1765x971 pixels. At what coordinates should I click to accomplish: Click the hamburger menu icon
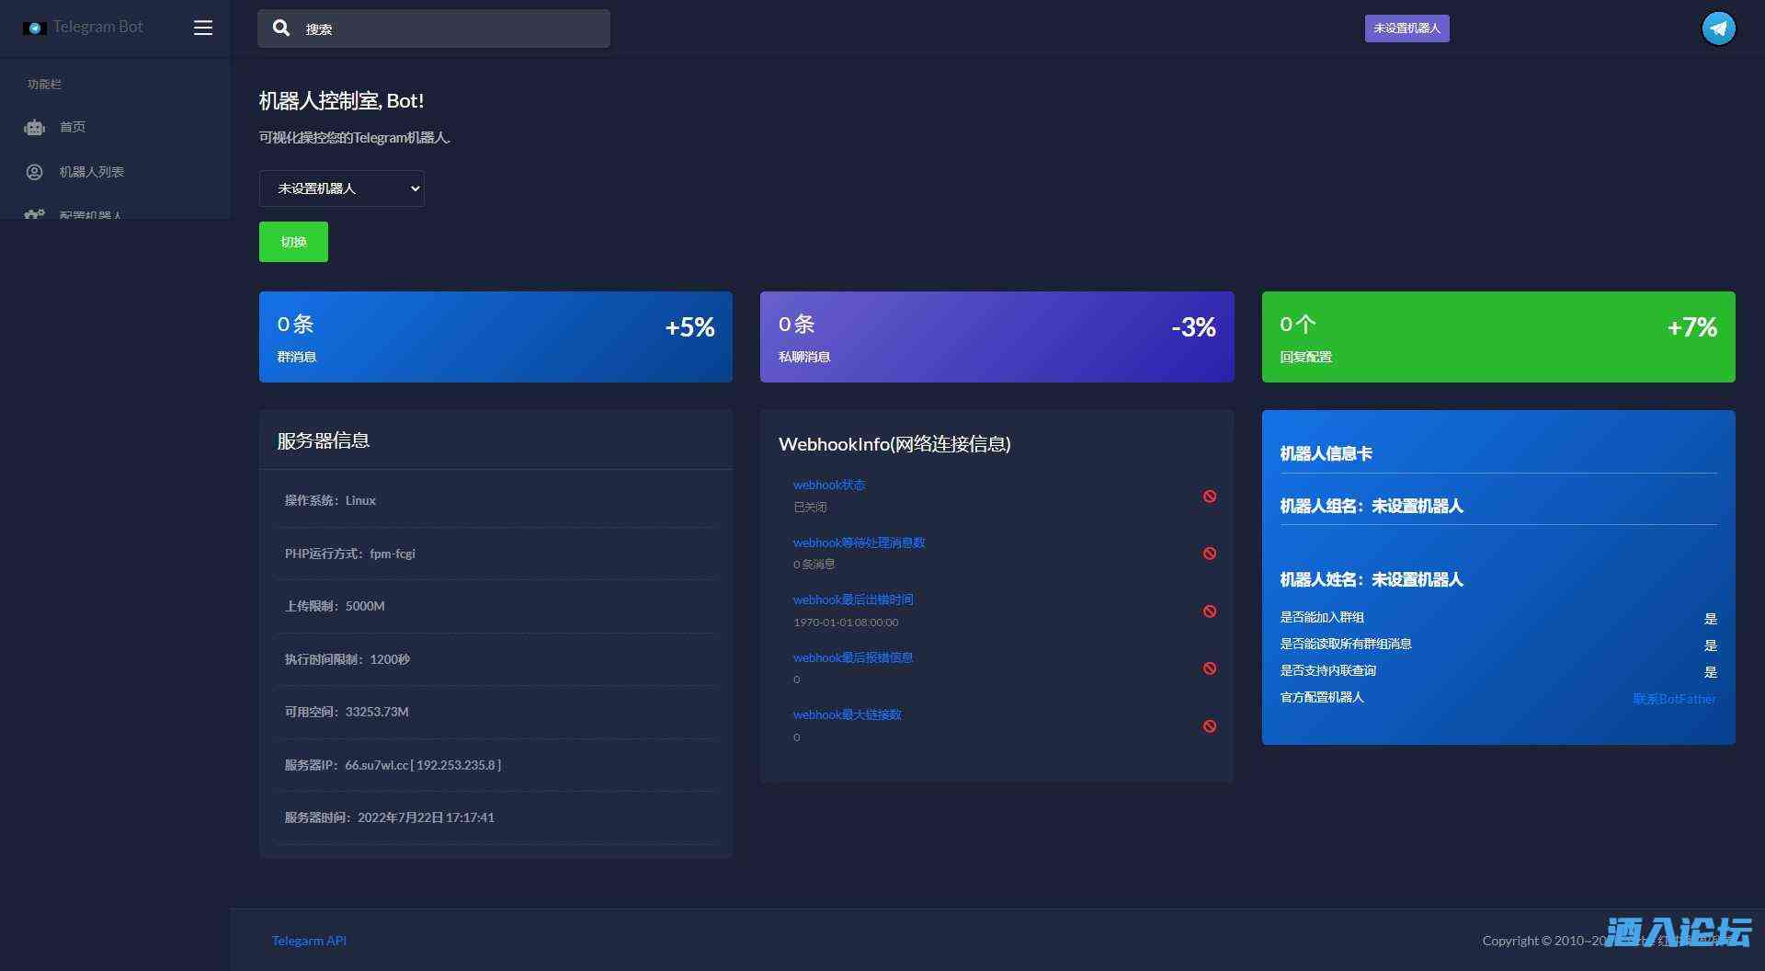pyautogui.click(x=203, y=28)
